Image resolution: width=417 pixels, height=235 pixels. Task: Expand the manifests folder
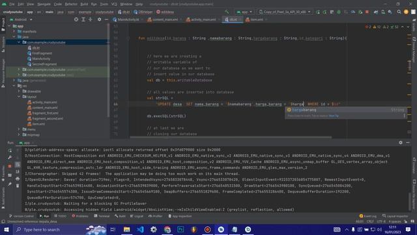coord(14,31)
